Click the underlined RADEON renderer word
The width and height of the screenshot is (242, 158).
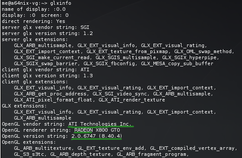click(x=83, y=130)
